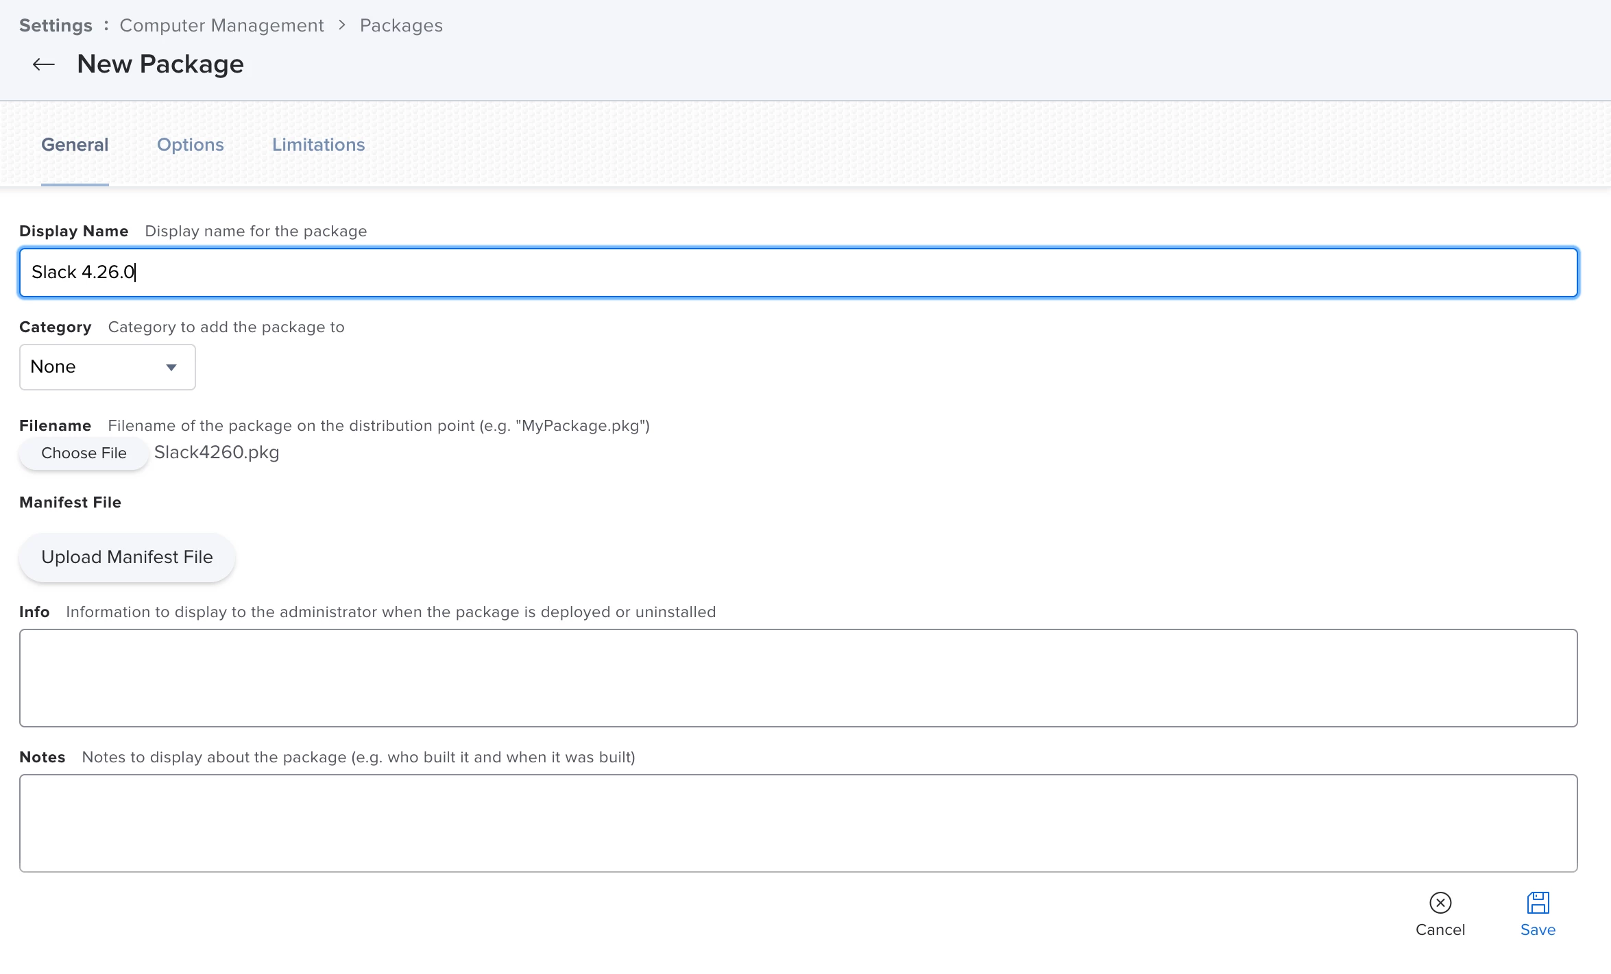This screenshot has height=974, width=1611.
Task: Click Upload Manifest File button
Action: click(x=127, y=558)
